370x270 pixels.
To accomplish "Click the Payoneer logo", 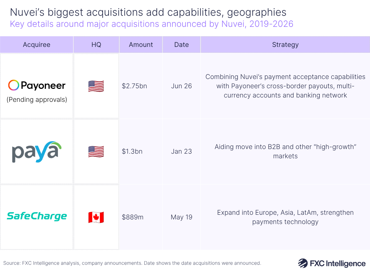I will pyautogui.click(x=37, y=85).
